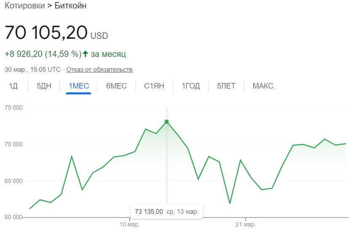Click the ср, 13 мар. tooltip date
Screen dimensions: 356x231
click(183, 212)
